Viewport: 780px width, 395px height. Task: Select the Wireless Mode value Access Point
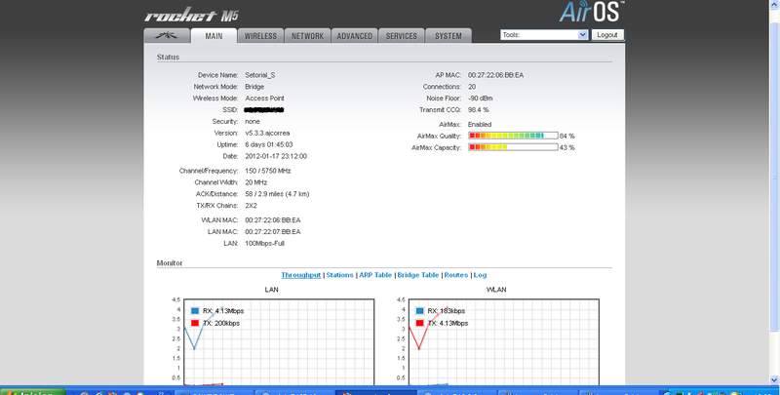click(264, 99)
